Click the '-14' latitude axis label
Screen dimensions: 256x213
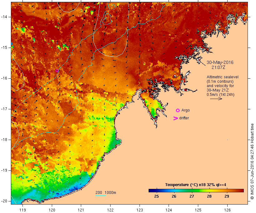[x=4, y=17]
